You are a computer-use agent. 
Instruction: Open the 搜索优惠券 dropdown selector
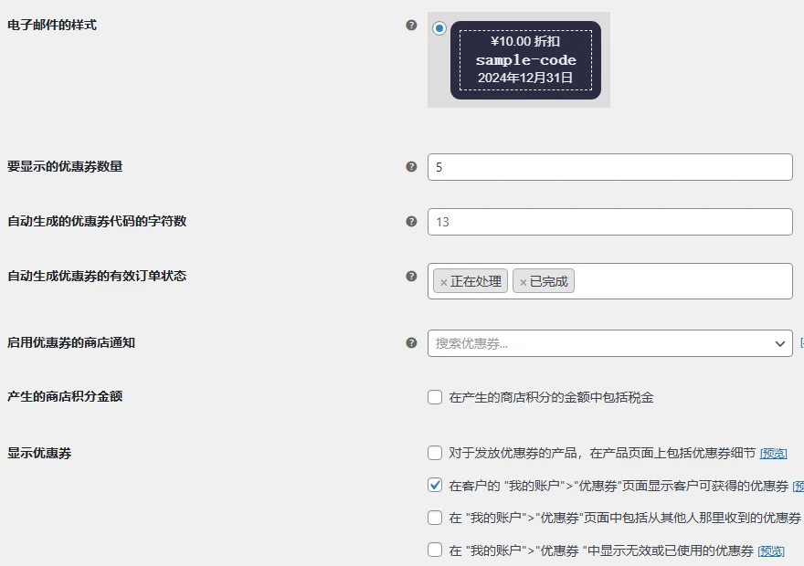point(609,343)
